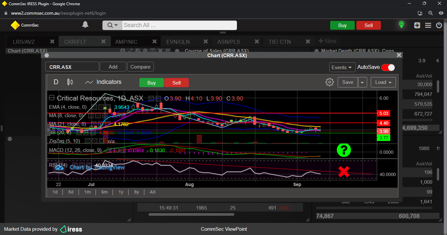Click the chart Save button
Screen dimensions: 447x235
348,82
